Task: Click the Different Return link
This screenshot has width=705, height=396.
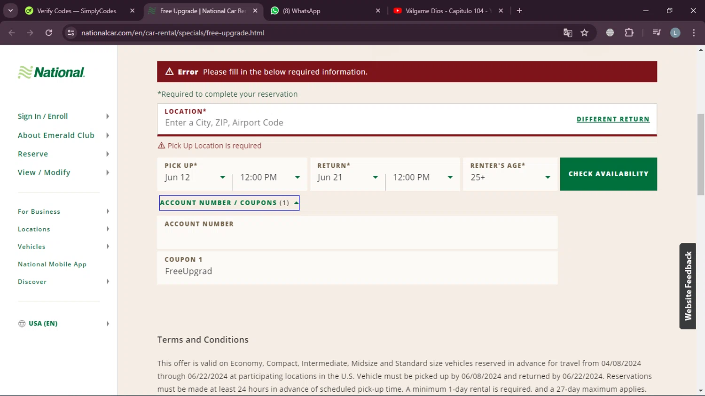Action: pyautogui.click(x=613, y=119)
